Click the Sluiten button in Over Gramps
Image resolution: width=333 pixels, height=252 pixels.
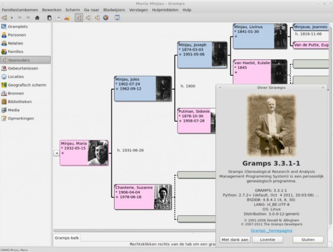click(308, 240)
